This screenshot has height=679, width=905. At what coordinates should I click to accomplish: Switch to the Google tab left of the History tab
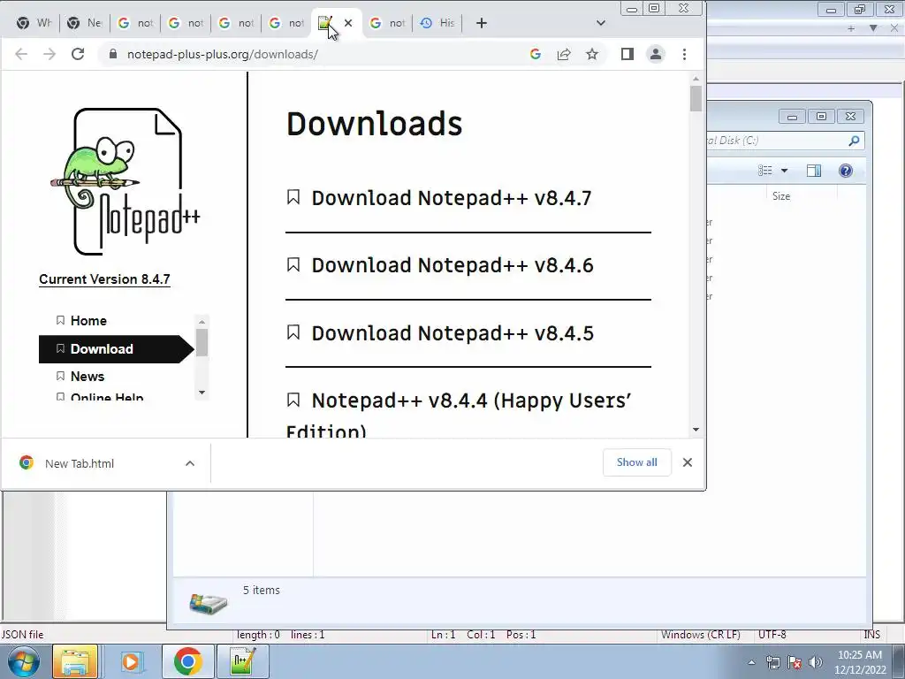387,23
